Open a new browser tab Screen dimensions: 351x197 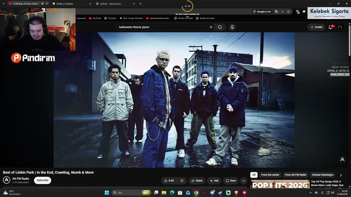point(140,4)
